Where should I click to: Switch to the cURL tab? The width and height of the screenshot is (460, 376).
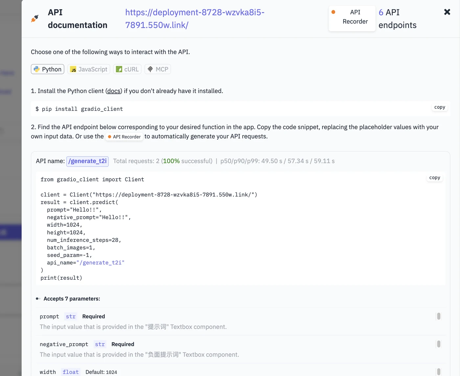127,69
